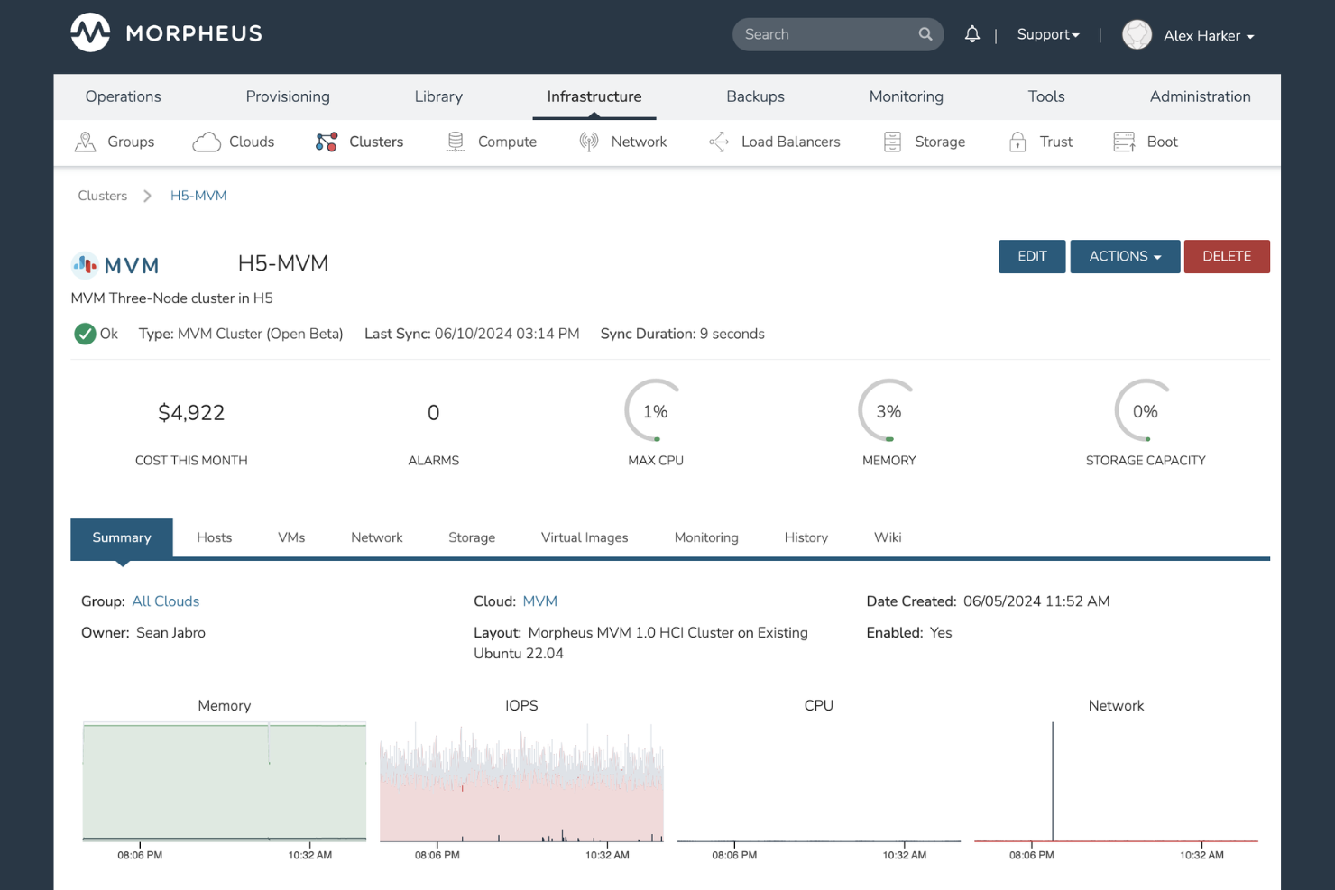The width and height of the screenshot is (1335, 890).
Task: Click the EDIT button
Action: tap(1032, 256)
